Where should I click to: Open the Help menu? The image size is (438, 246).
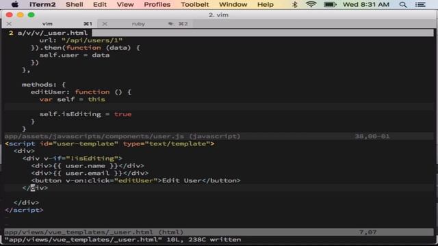pos(265,5)
